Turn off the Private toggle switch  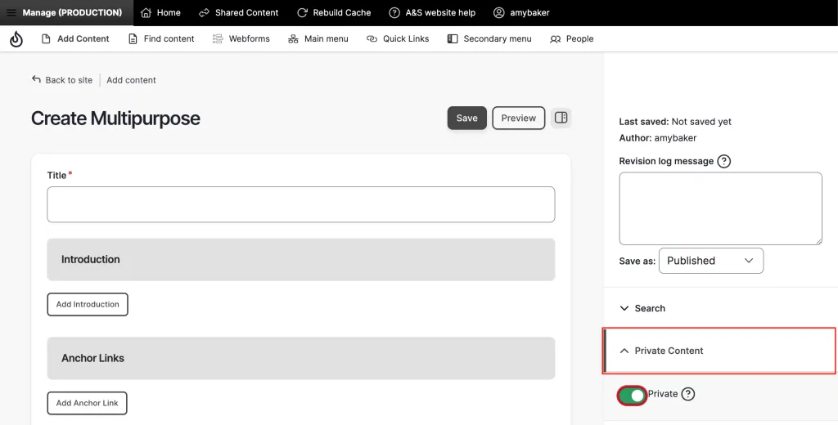632,395
